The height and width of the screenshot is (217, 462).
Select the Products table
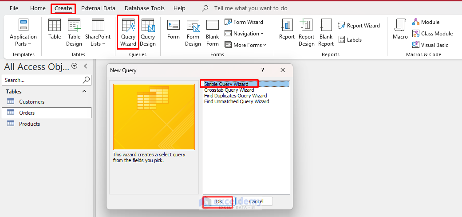[x=47, y=124]
